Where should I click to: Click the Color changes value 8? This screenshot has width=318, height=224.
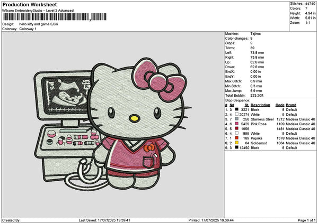(251, 39)
